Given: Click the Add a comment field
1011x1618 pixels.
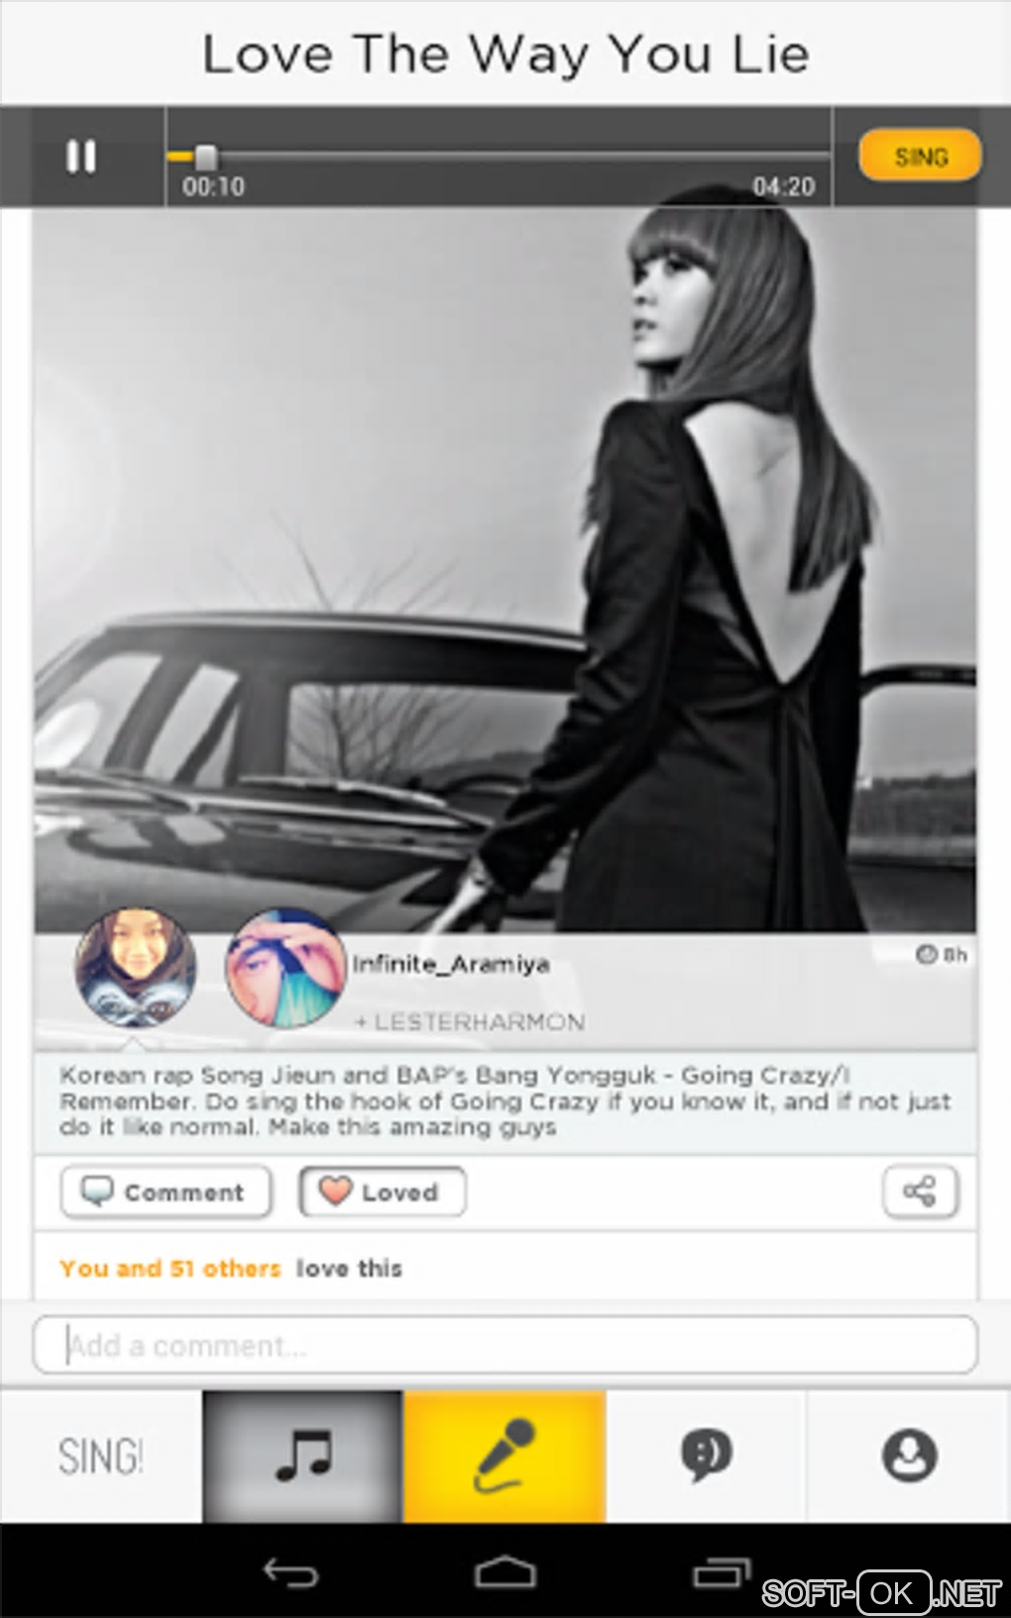Looking at the screenshot, I should (505, 1345).
